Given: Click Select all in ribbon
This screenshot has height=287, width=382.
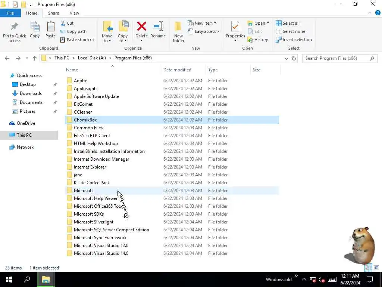Looking at the screenshot, I should tap(288, 23).
